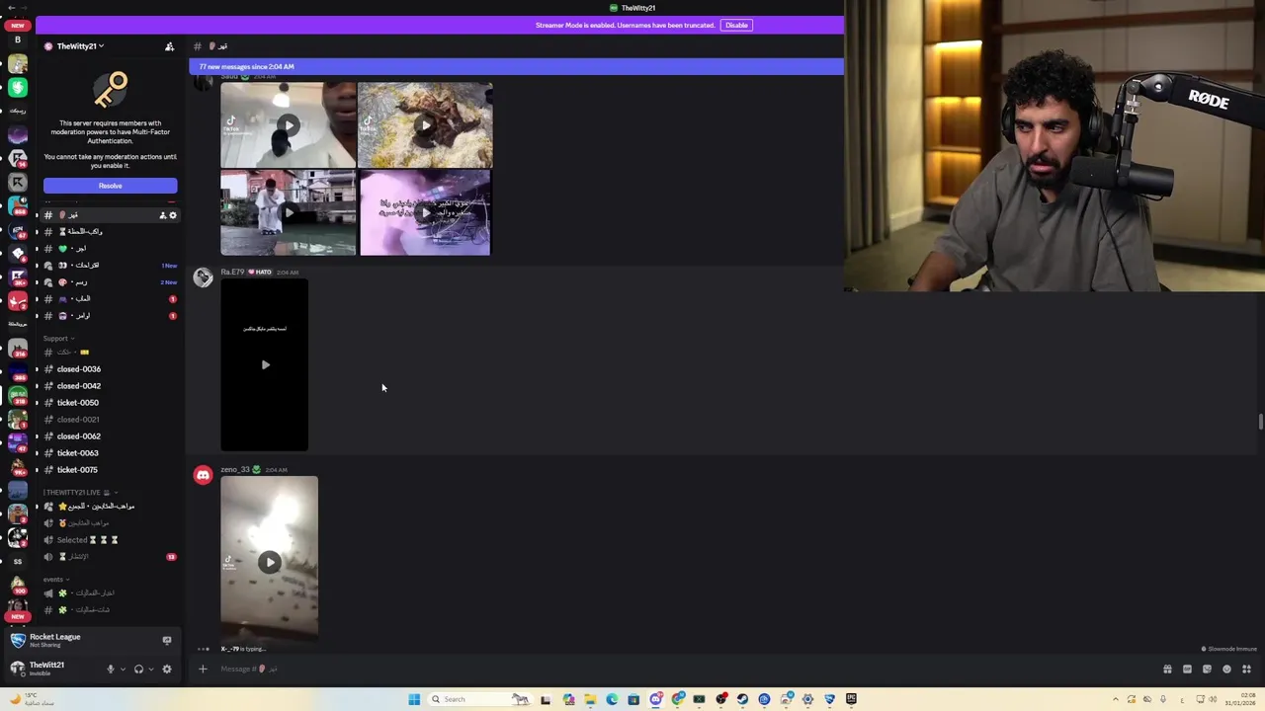Open the apps launcher in message bar
This screenshot has height=711, width=1265.
point(1246,670)
